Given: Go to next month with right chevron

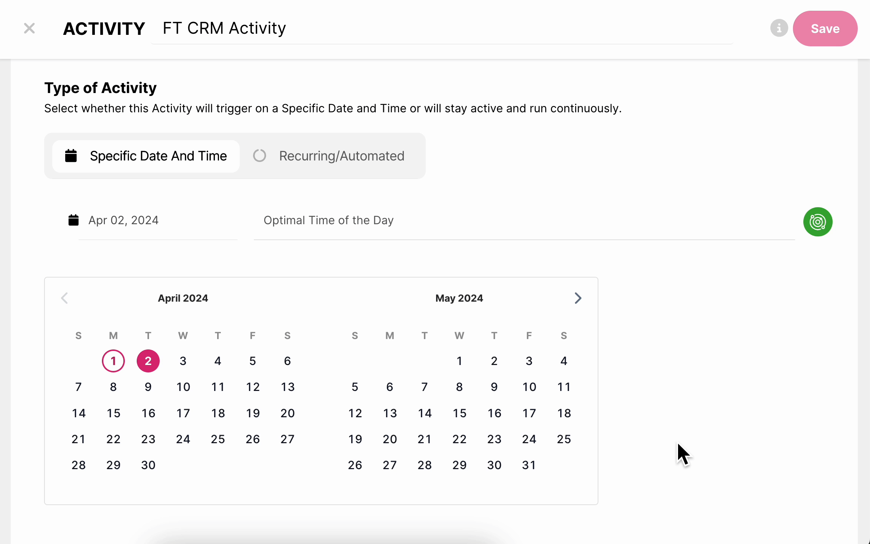Looking at the screenshot, I should (x=578, y=298).
